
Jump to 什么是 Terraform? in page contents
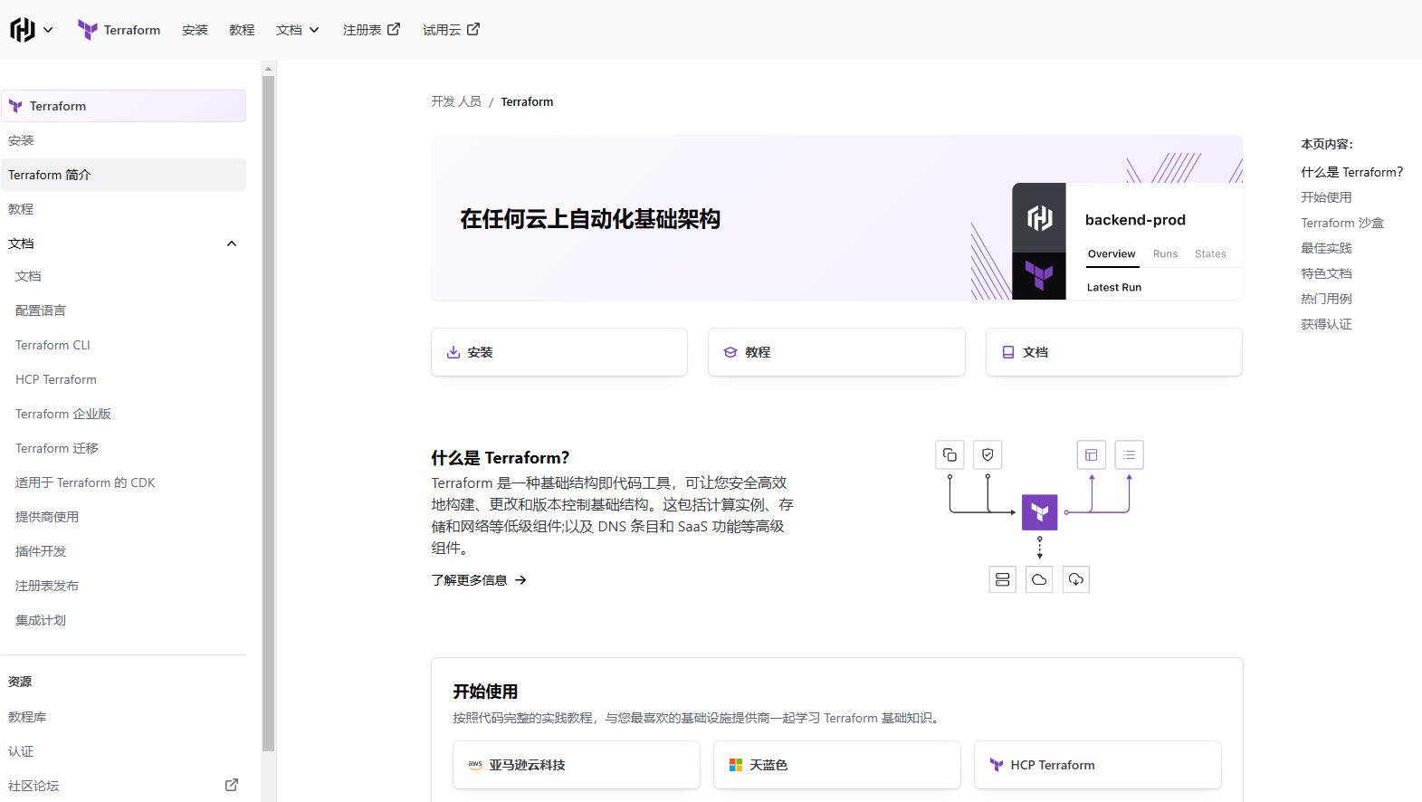(1352, 172)
